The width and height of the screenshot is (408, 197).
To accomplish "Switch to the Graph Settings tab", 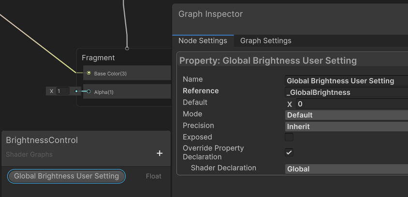I will pos(265,41).
